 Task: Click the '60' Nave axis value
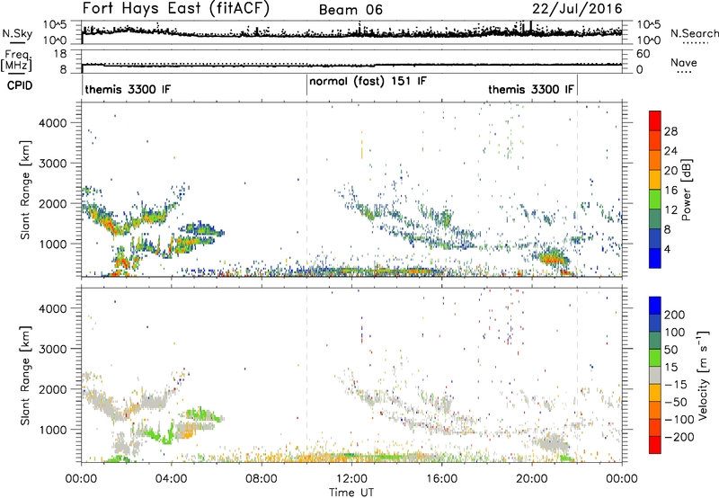coord(643,54)
